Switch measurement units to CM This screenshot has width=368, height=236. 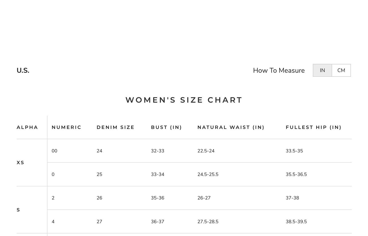[x=341, y=70]
